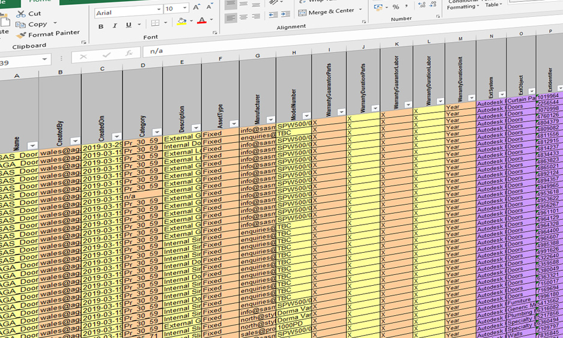Open the Font Color dropdown arrow
Viewport: 563px width, 338px height.
coord(212,19)
